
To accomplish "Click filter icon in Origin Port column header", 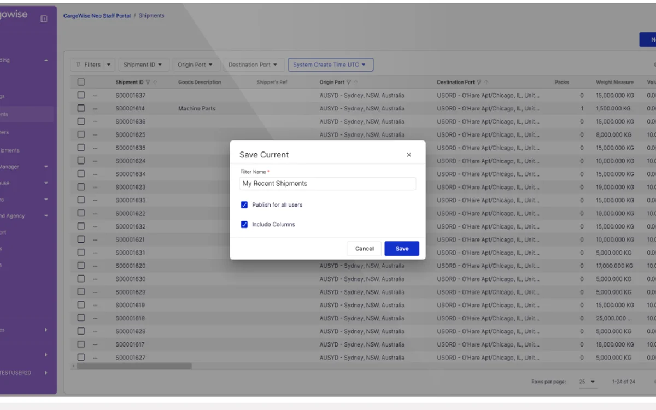I will point(349,83).
